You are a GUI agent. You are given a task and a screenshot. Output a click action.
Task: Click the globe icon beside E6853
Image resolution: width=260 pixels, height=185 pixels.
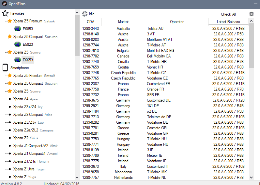[18, 29]
